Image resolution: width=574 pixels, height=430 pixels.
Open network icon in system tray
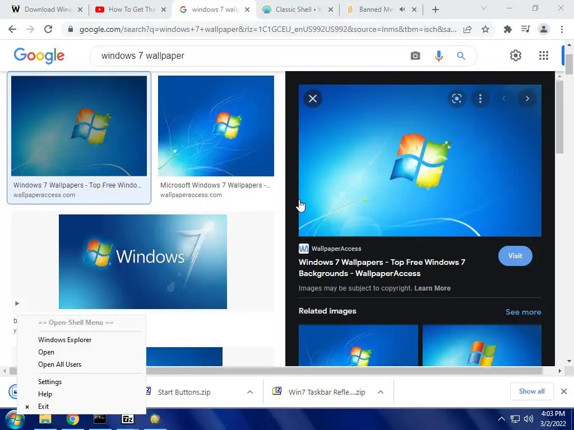(515, 419)
